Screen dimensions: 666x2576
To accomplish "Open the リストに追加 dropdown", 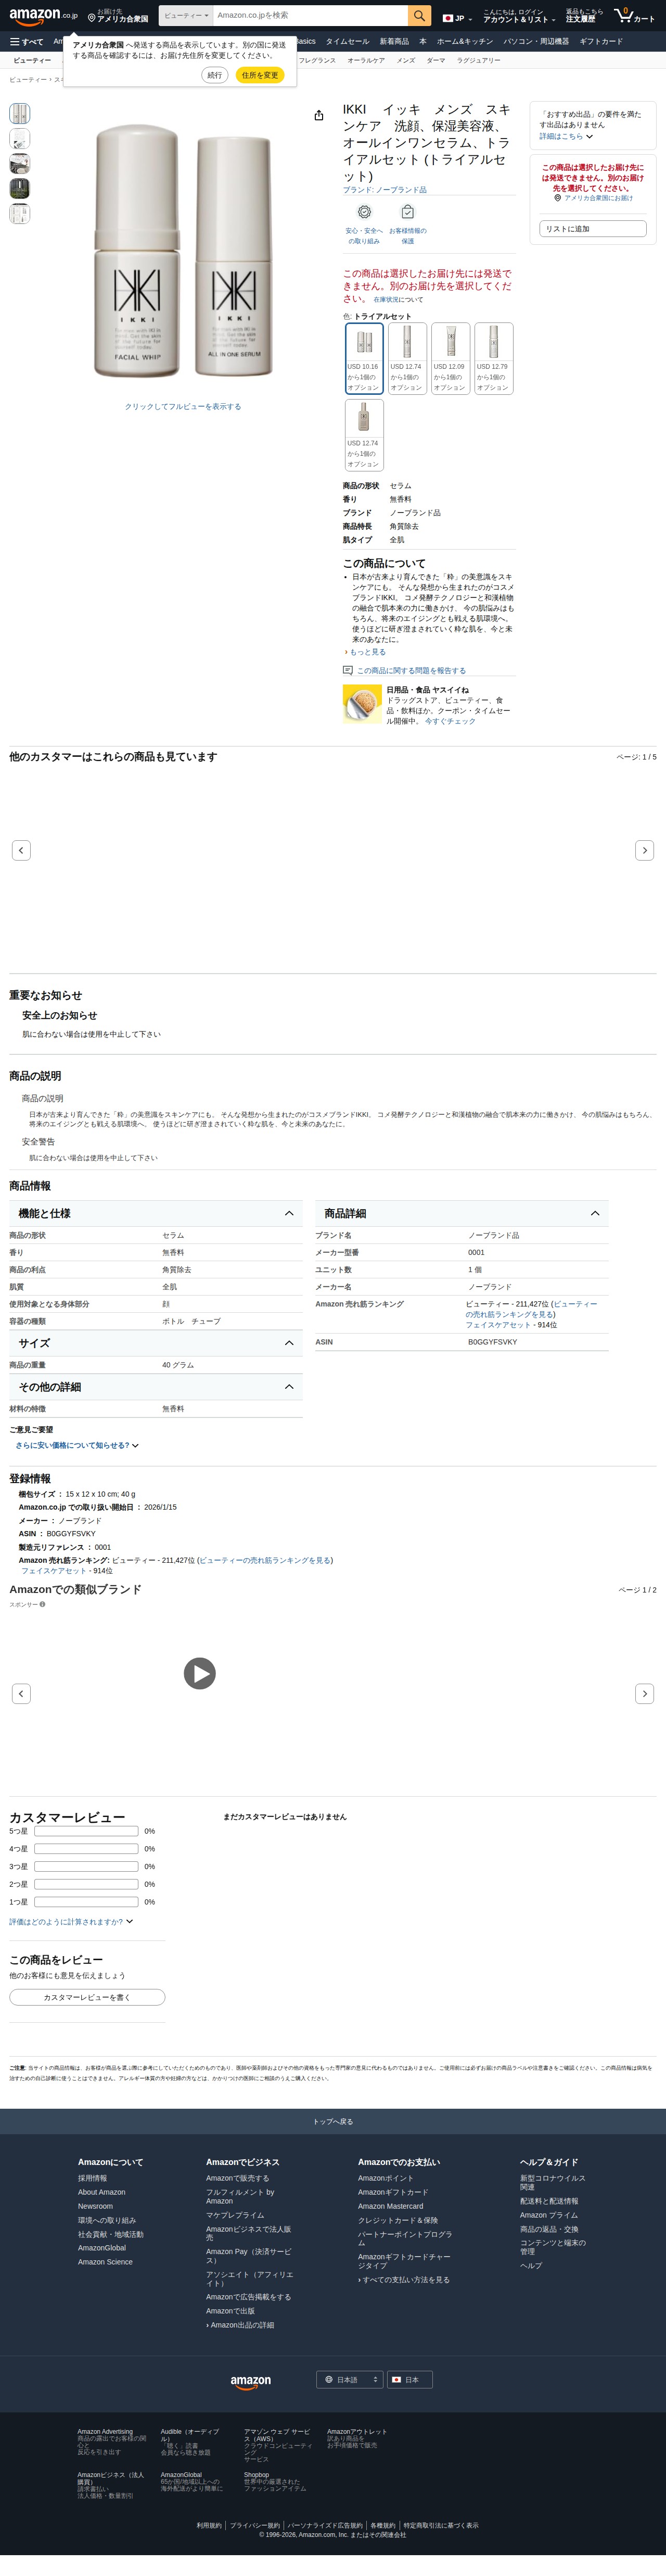I will click(x=593, y=229).
